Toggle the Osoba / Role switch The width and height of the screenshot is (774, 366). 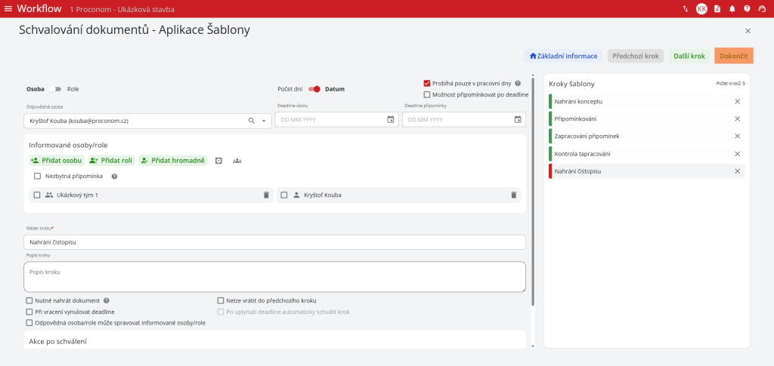(55, 89)
